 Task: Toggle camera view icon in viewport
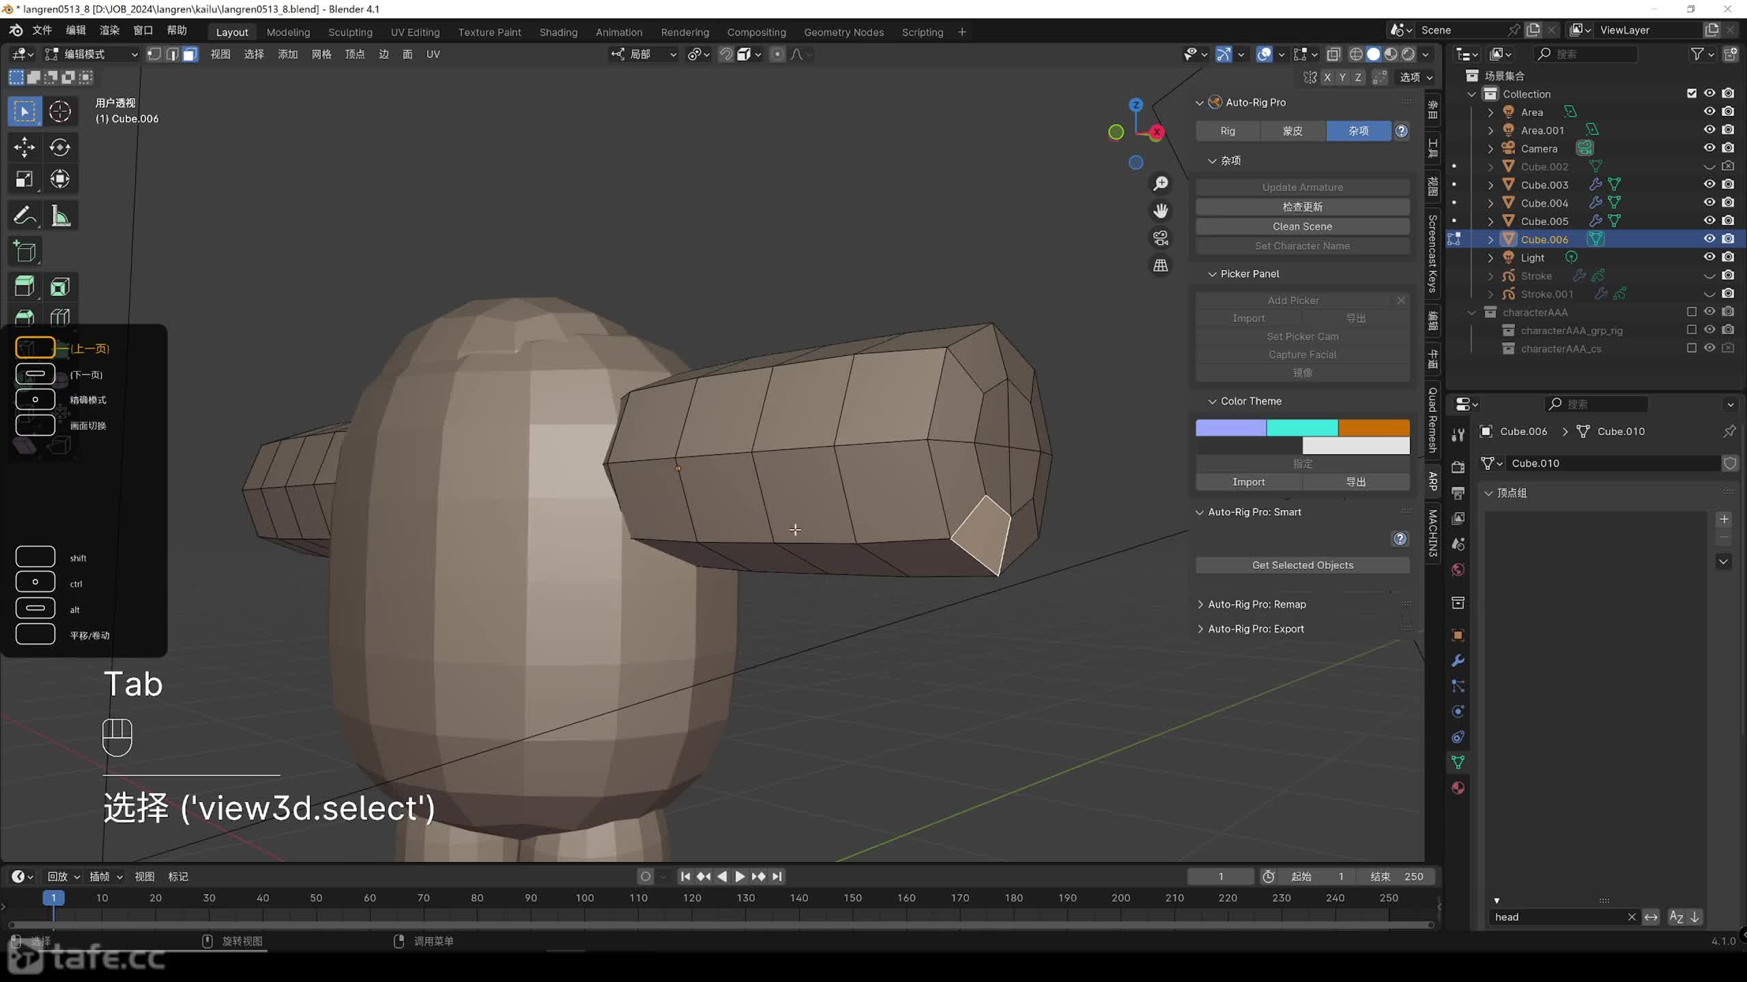click(x=1160, y=238)
